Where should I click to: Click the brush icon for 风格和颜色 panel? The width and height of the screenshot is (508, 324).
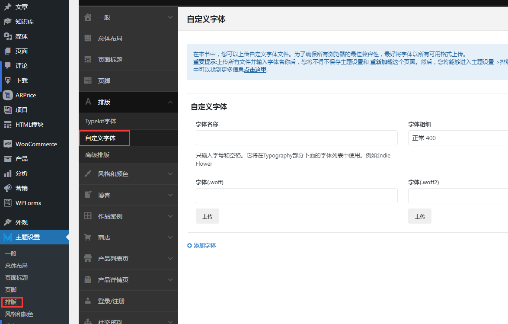[x=88, y=173]
